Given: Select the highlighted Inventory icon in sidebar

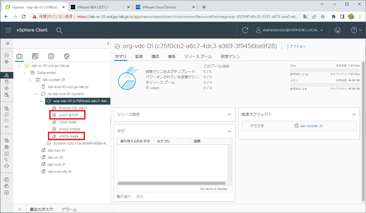Looking at the screenshot, I should click(x=7, y=75).
